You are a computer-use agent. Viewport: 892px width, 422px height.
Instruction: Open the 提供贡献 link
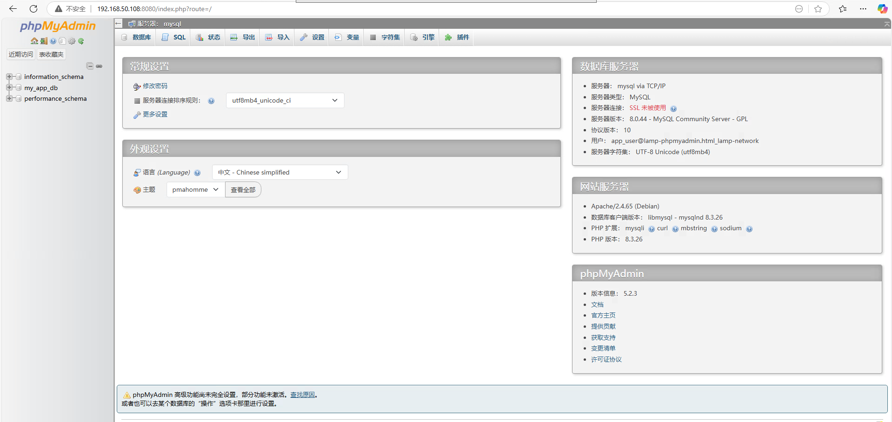[603, 326]
